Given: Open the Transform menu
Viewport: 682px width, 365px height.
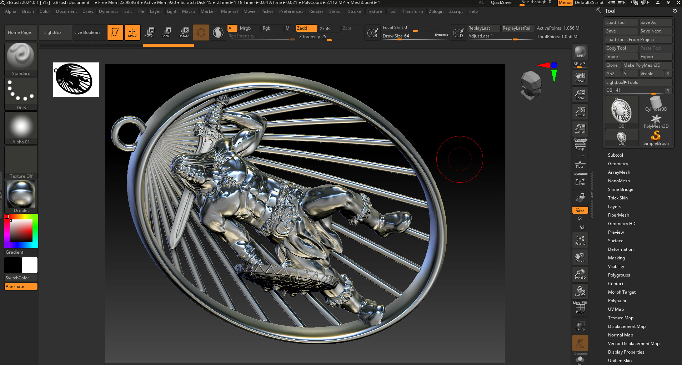Looking at the screenshot, I should coord(412,11).
